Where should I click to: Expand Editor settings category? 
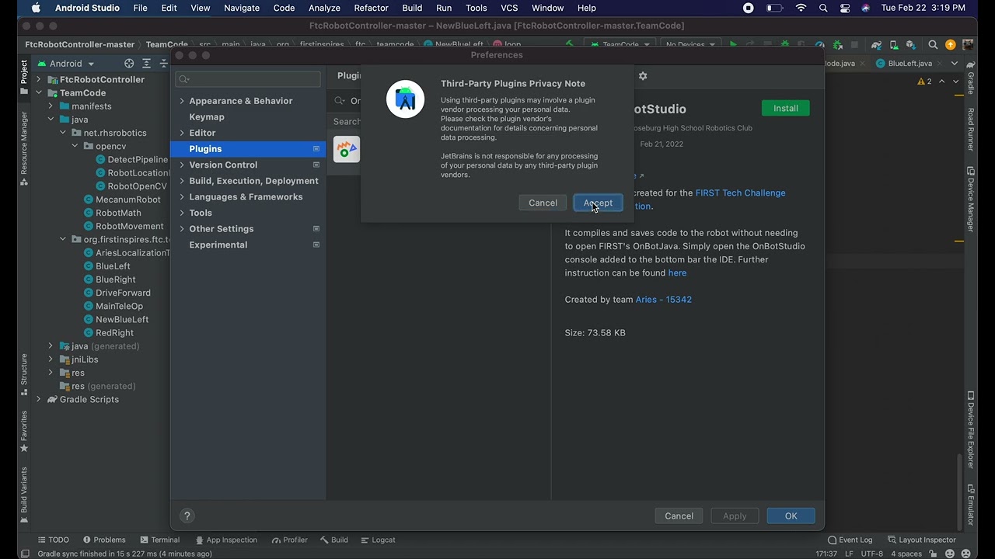182,133
